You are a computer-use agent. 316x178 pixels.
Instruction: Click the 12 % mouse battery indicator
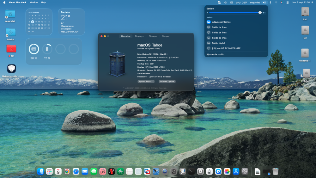47,49
